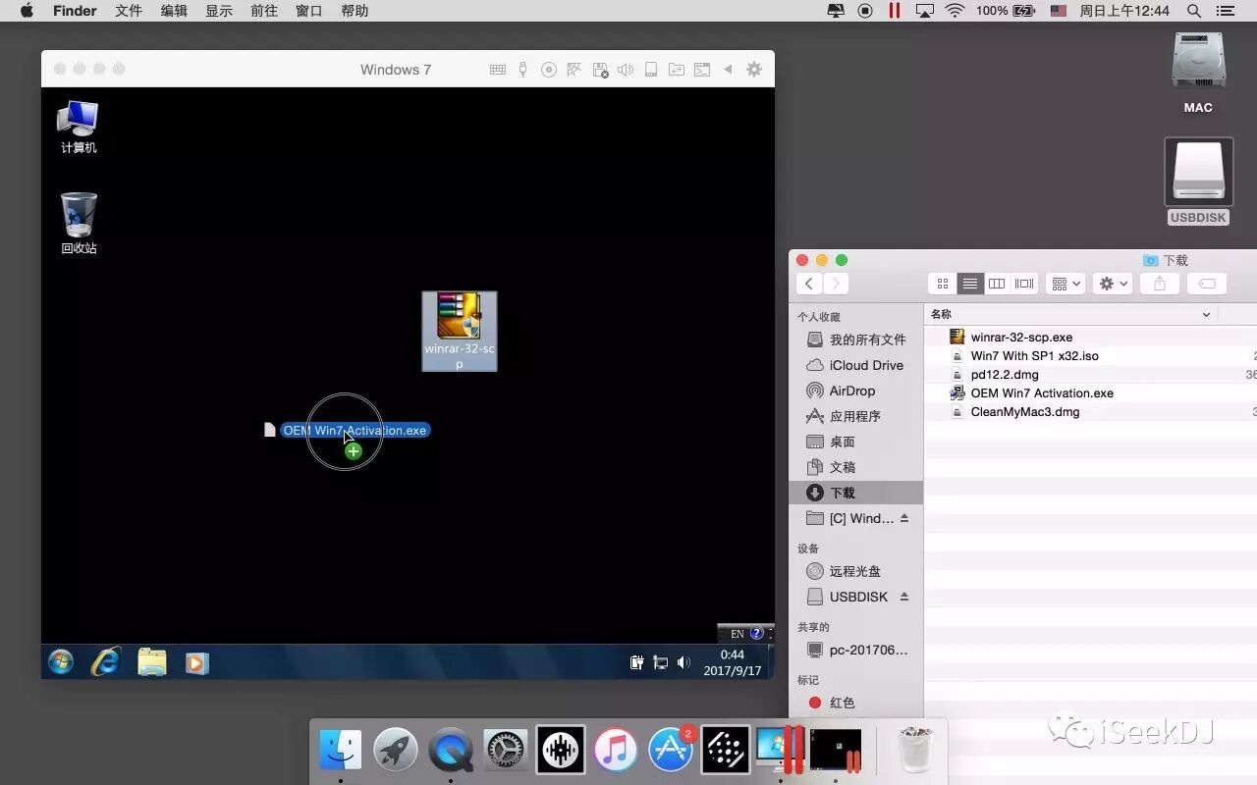Click the shared folders icon in Parallels titlebar
Image resolution: width=1257 pixels, height=785 pixels.
point(677,70)
